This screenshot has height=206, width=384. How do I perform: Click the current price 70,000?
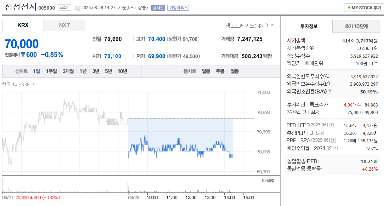point(22,44)
